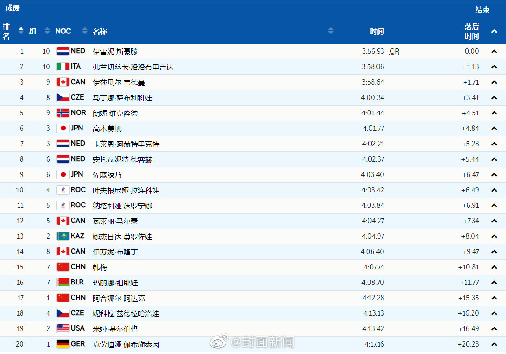
Task: Click the 结束 status label
Action: [483, 10]
